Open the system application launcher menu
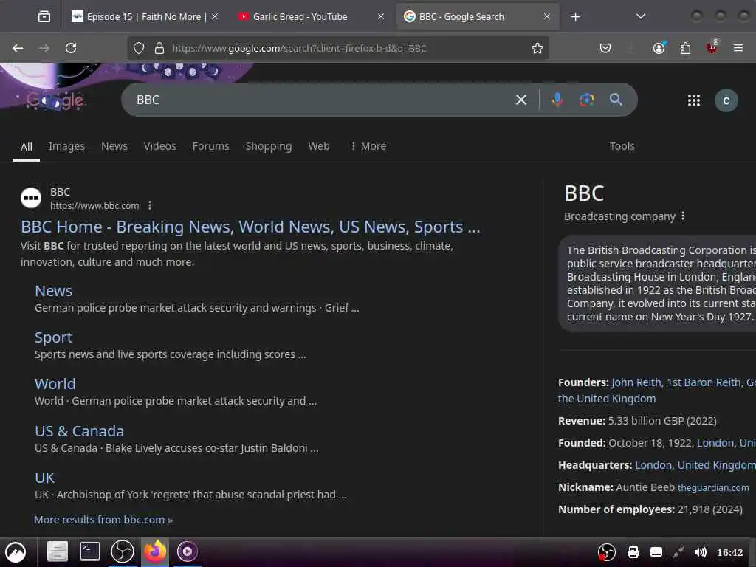Viewport: 756px width, 567px height. coord(16,552)
